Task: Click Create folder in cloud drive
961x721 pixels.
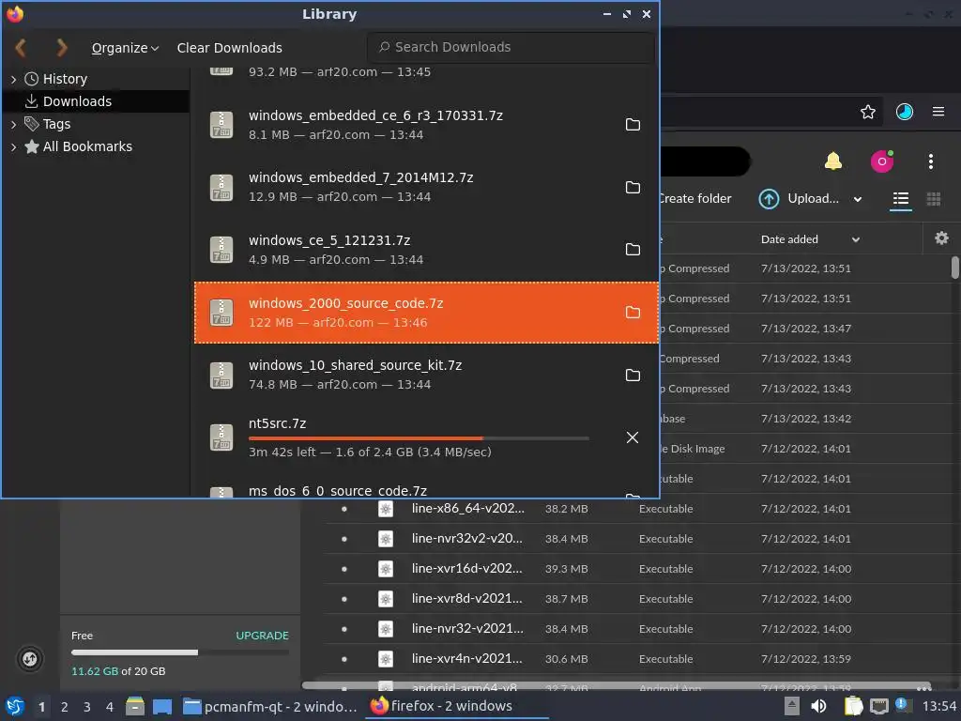Action: [695, 199]
